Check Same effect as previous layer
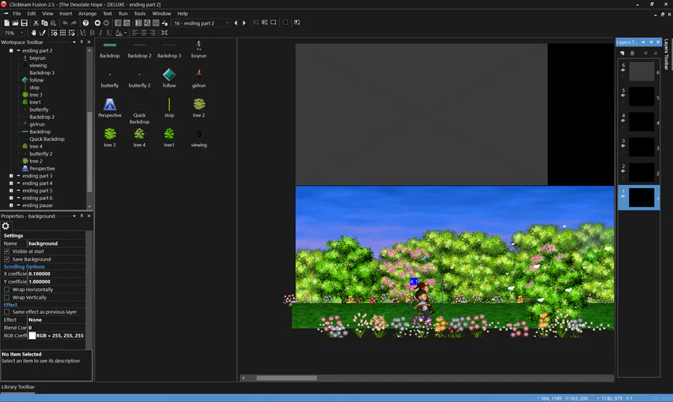Screen dimensions: 673x402 (x=7, y=312)
